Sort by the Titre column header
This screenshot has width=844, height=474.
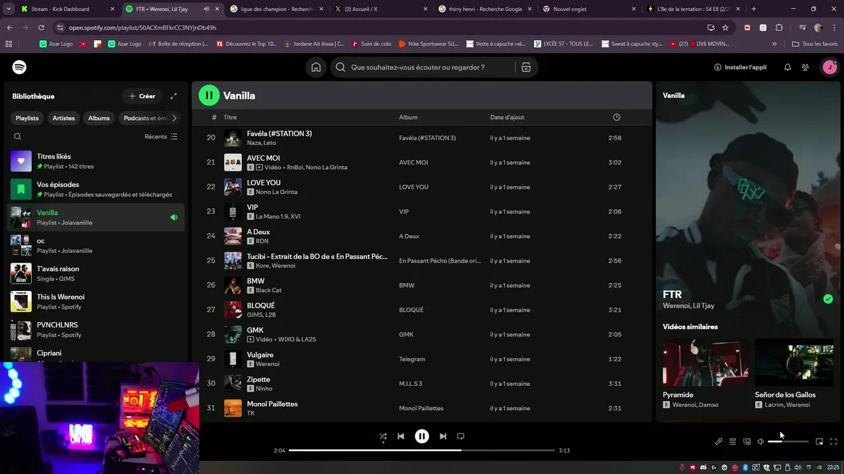point(230,117)
